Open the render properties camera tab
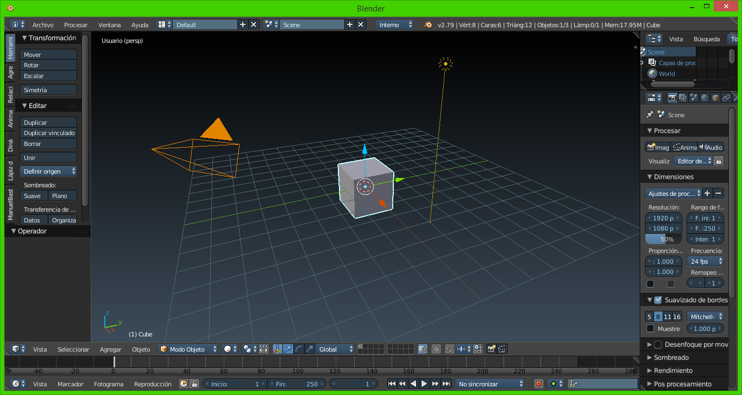This screenshot has height=395, width=742. pyautogui.click(x=672, y=98)
